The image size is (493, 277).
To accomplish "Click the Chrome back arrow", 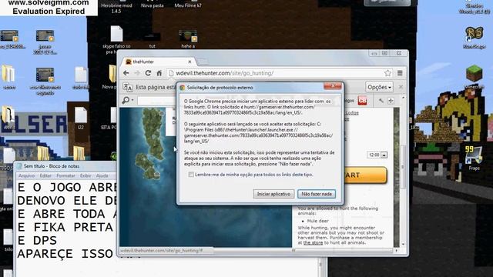I will click(126, 73).
